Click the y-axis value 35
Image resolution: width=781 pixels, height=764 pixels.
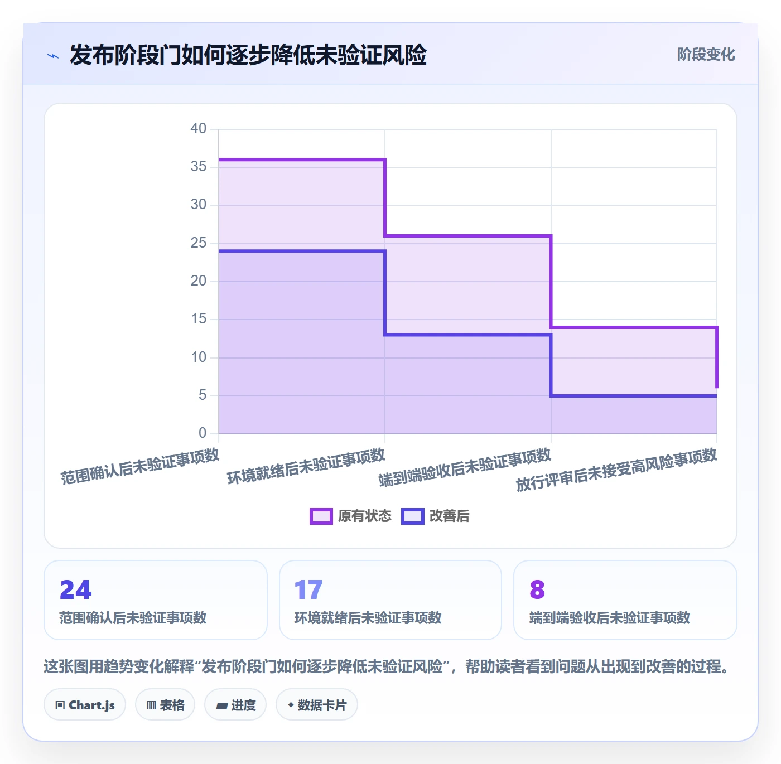coord(199,167)
